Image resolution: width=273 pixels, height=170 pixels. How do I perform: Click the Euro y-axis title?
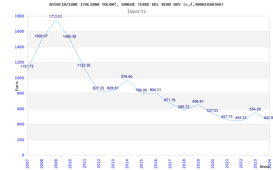pyautogui.click(x=17, y=86)
